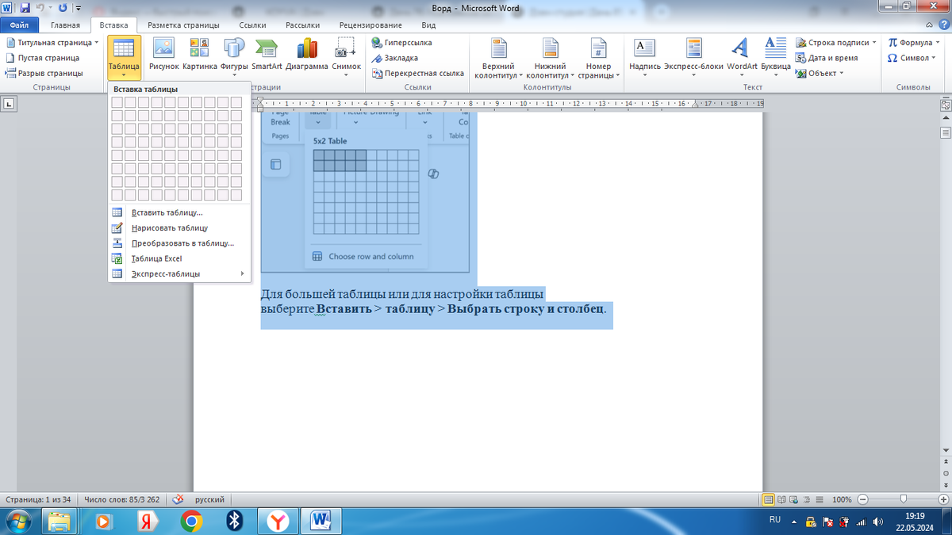Open the Windows Start menu

point(17,521)
